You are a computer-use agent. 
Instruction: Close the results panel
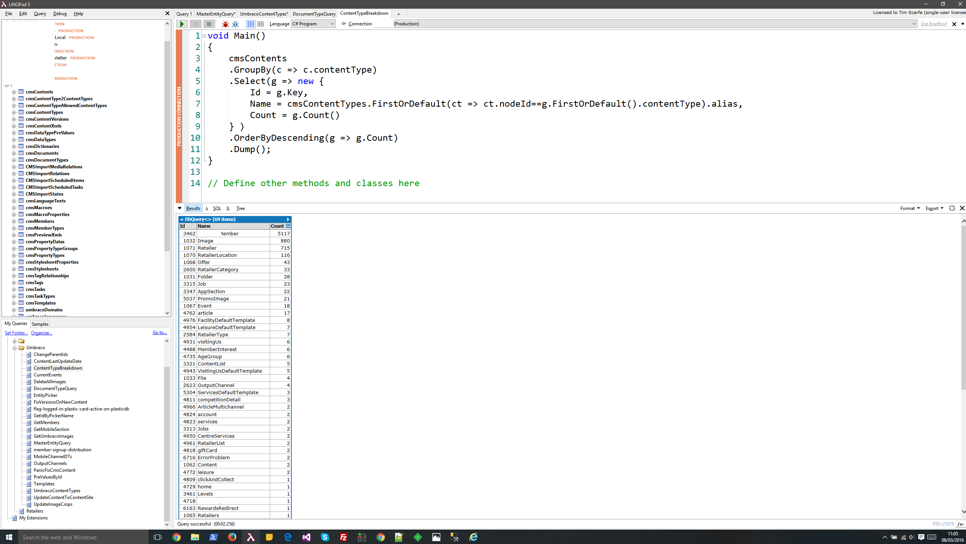tap(962, 208)
